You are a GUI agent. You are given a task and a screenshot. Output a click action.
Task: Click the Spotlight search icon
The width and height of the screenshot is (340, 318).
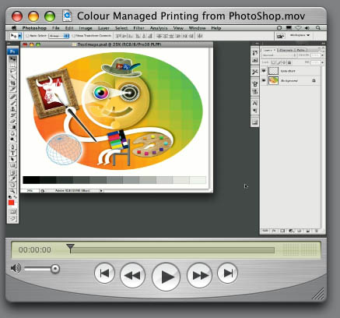(318, 28)
